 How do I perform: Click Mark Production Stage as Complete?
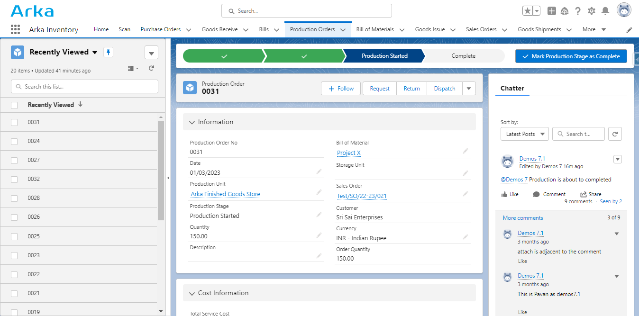pyautogui.click(x=571, y=56)
